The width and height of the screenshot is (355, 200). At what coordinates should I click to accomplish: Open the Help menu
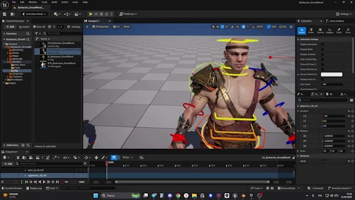pyautogui.click(x=85, y=2)
